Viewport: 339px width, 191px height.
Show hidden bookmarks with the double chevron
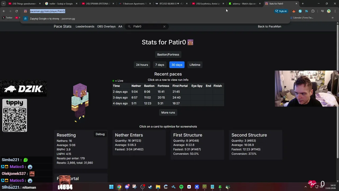pyautogui.click(x=333, y=18)
